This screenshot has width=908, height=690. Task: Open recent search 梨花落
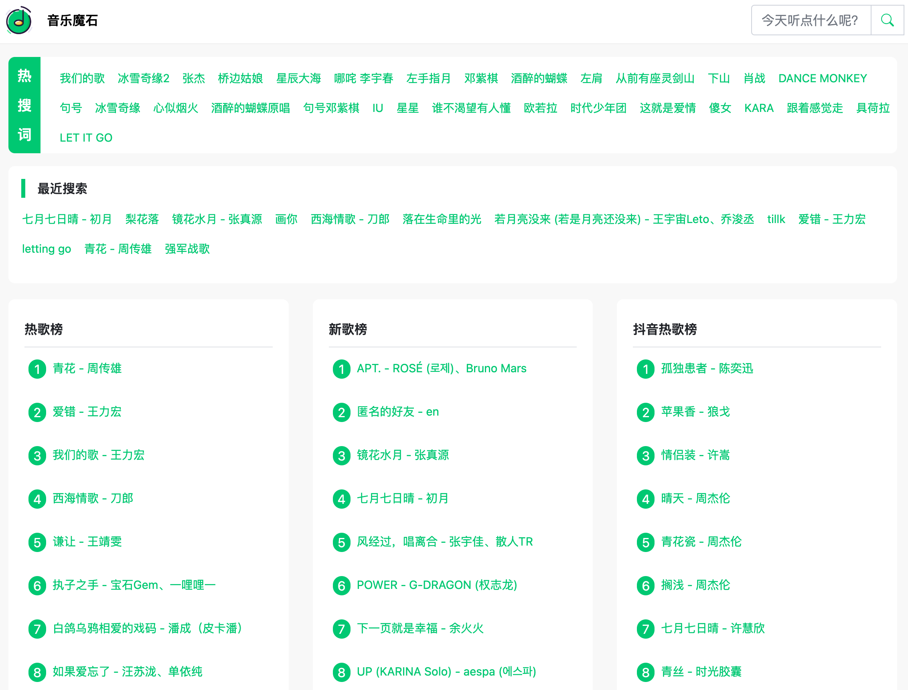coord(142,219)
